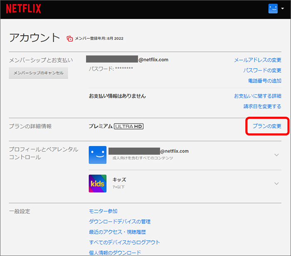Image resolution: width=291 pixels, height=256 pixels.
Task: Open お支払いに関する詳細
Action: 257,96
